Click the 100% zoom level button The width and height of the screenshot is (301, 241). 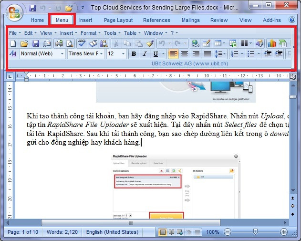tap(213, 232)
